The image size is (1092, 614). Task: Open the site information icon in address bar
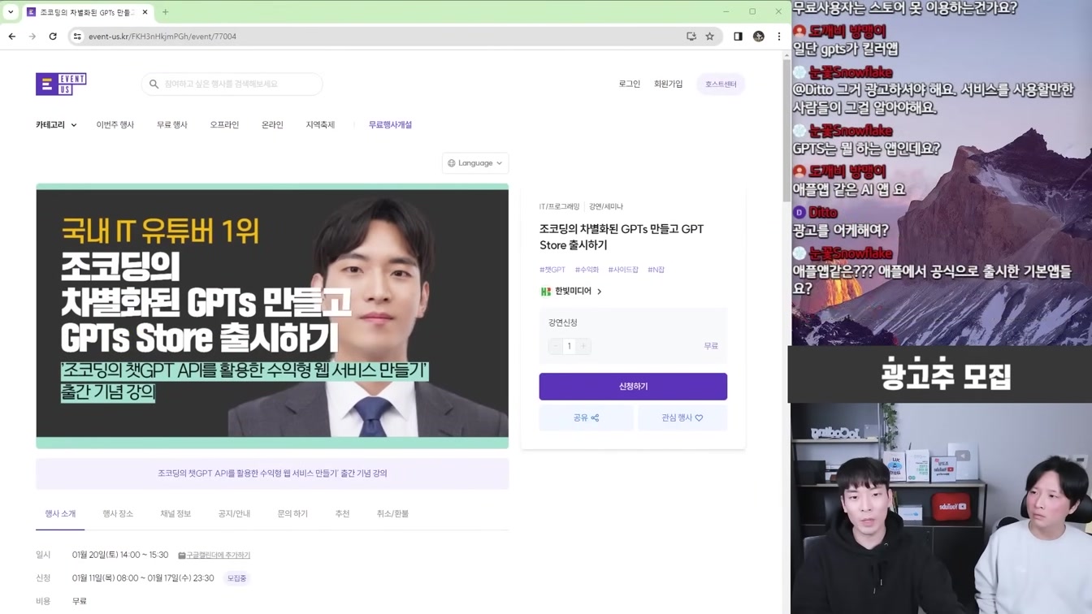77,37
